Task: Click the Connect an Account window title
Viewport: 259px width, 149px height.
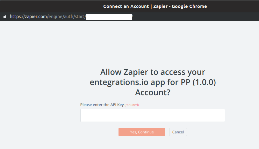Action: coord(126,6)
